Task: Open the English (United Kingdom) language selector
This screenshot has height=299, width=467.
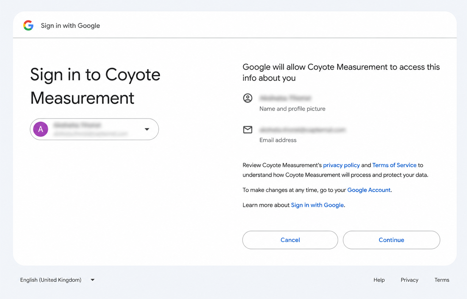Action: pyautogui.click(x=57, y=280)
